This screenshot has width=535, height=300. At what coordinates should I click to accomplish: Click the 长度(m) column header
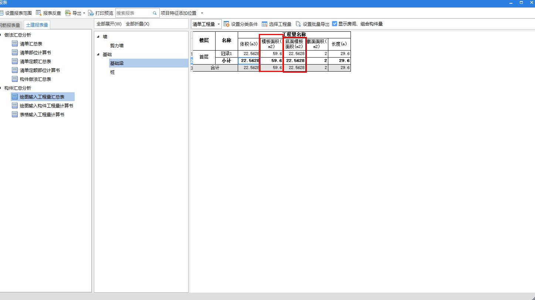pyautogui.click(x=339, y=44)
